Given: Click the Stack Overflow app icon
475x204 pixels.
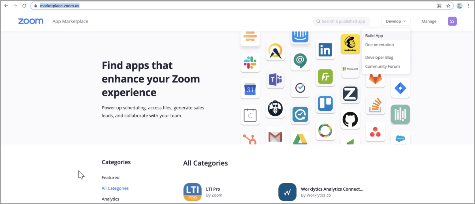Looking at the screenshot, I should 375,105.
